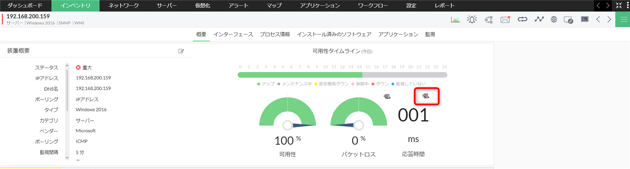This screenshot has height=169, width=630.
Task: Click the envelope mail icon
Action: tap(505, 19)
